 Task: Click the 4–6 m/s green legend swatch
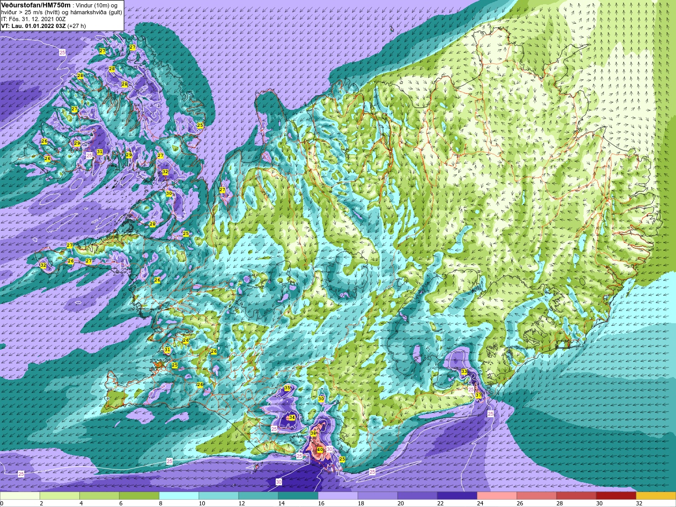pyautogui.click(x=99, y=496)
